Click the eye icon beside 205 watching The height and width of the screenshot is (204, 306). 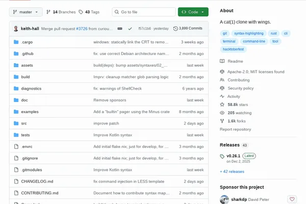pos(222,113)
